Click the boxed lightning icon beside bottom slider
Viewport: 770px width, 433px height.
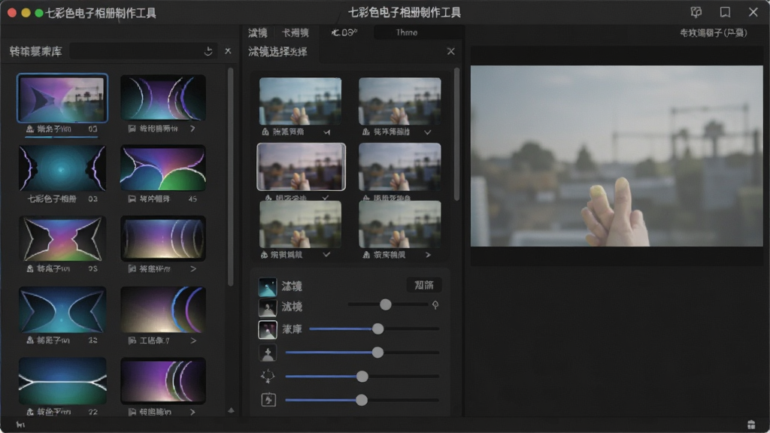click(268, 400)
